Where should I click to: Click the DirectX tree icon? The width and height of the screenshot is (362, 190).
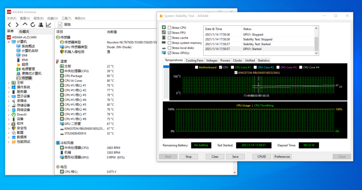tap(14, 114)
